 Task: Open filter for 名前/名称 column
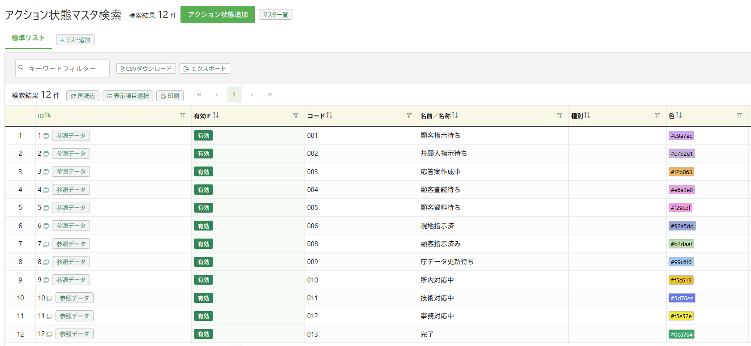(559, 115)
